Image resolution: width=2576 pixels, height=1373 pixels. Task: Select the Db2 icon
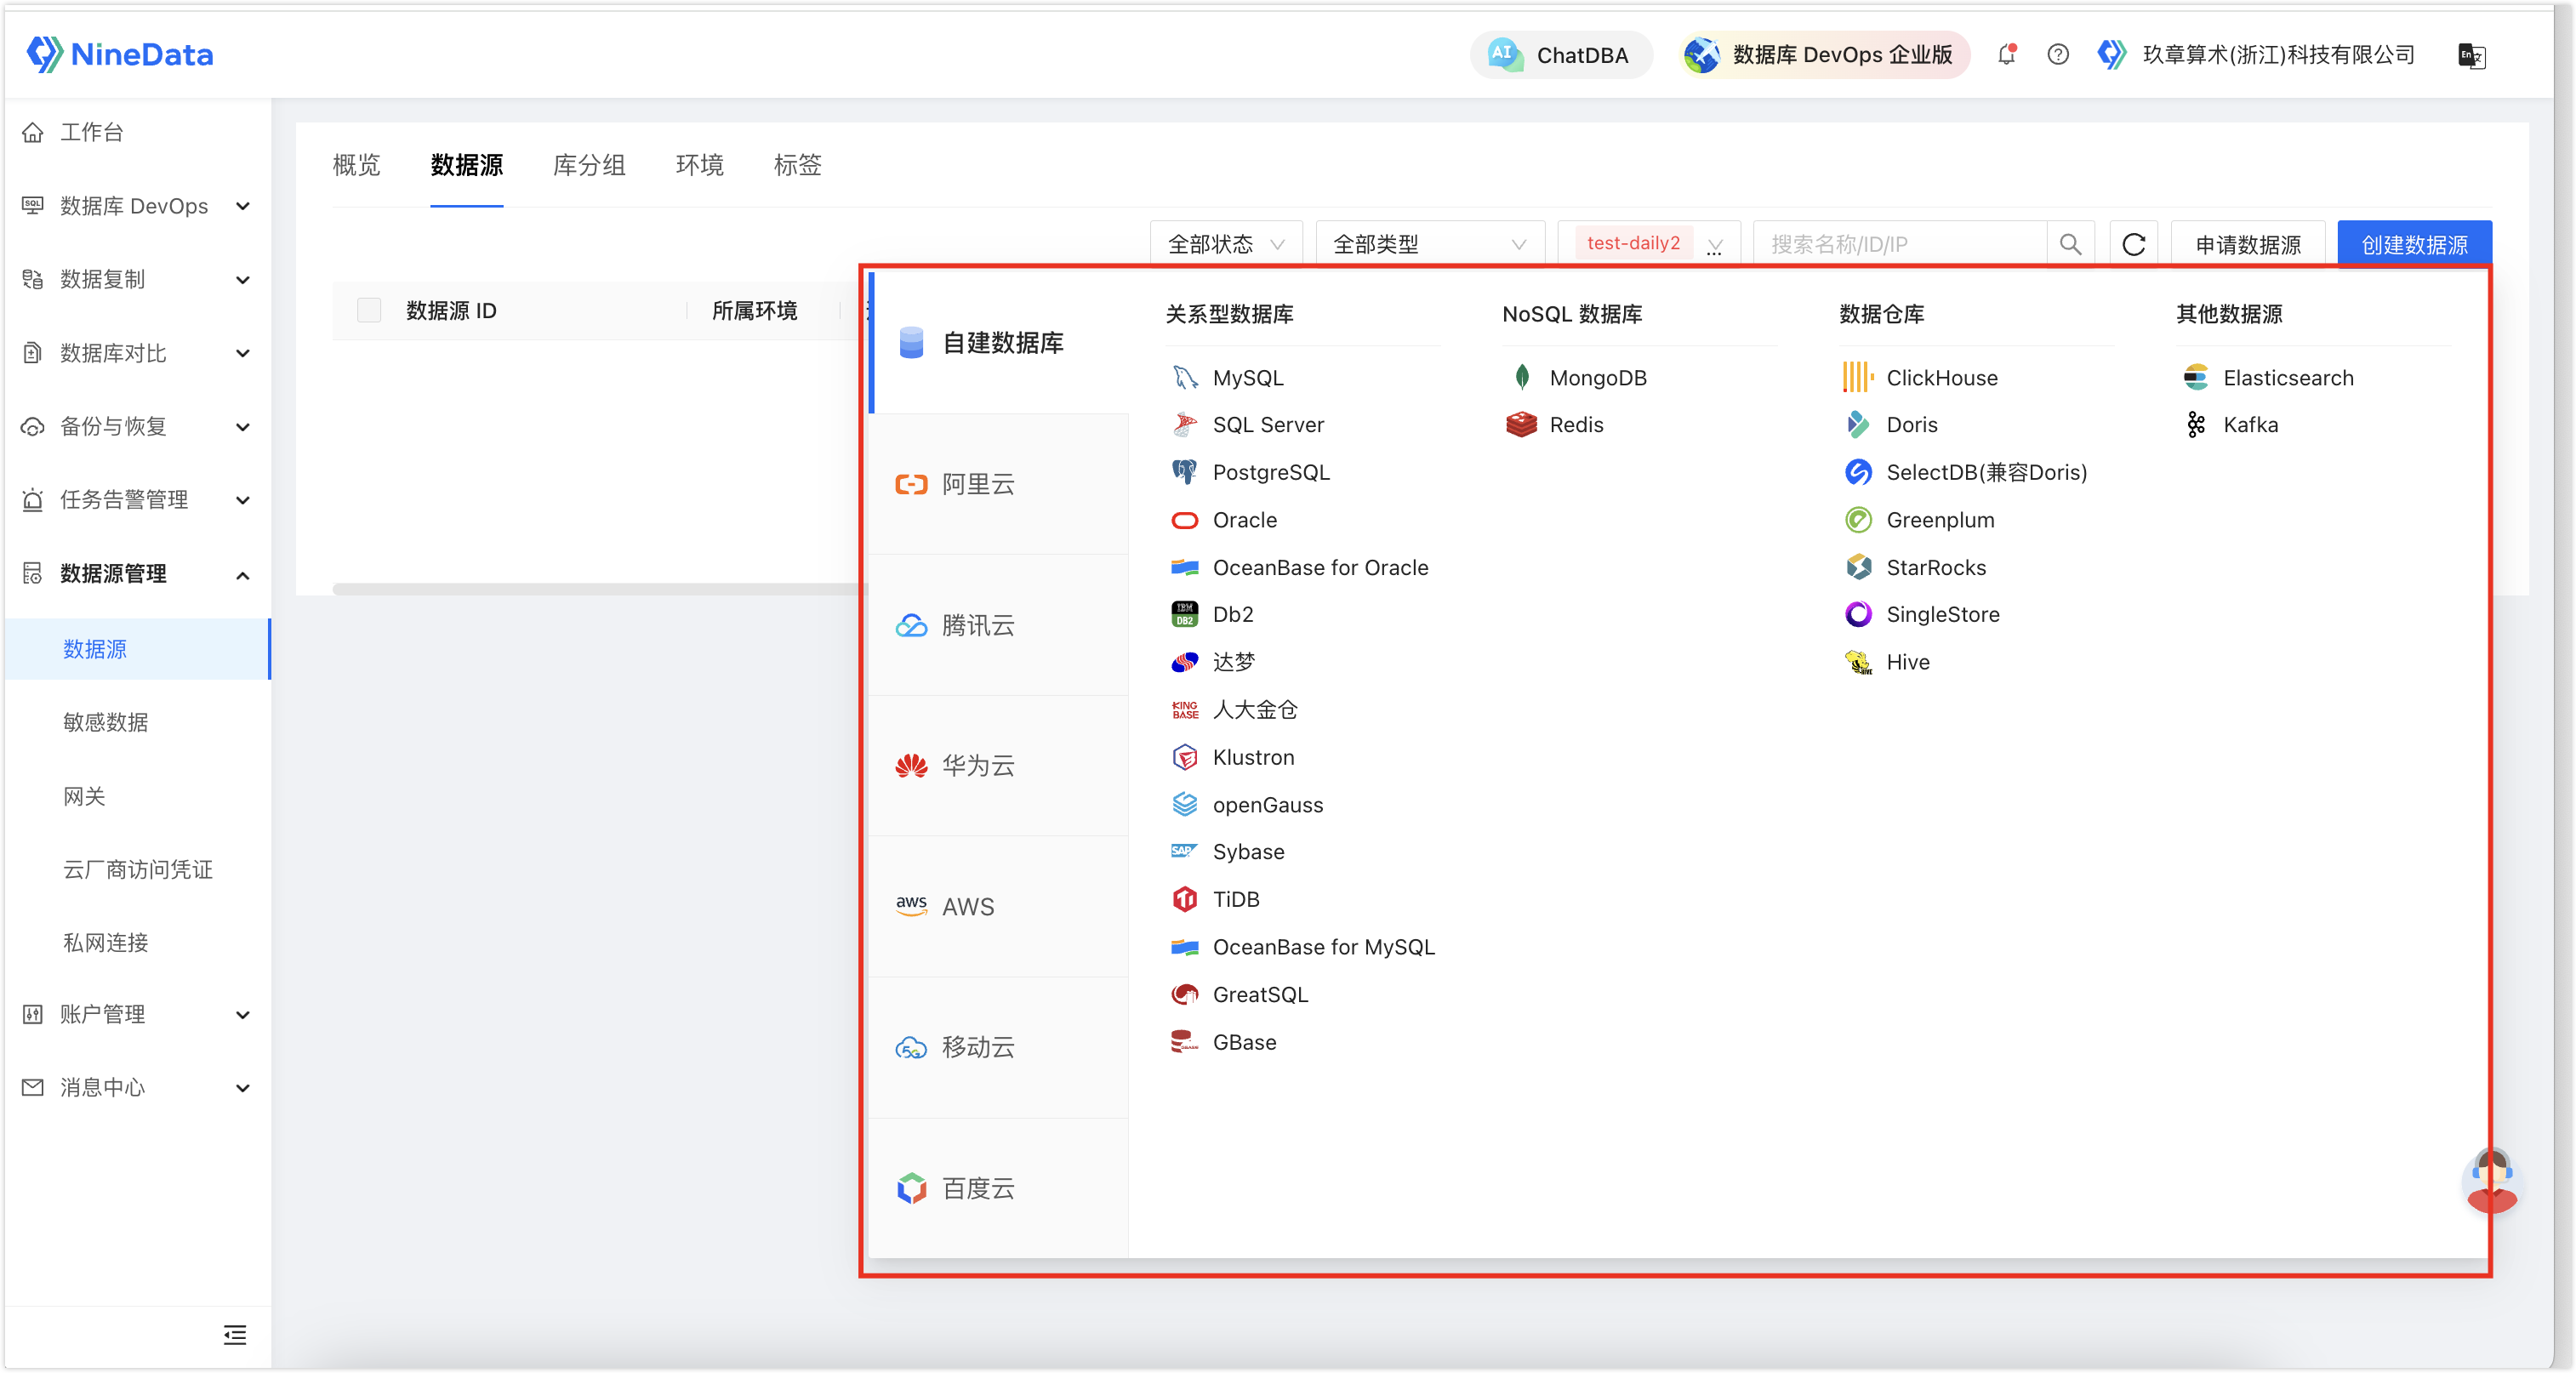pyautogui.click(x=1184, y=614)
